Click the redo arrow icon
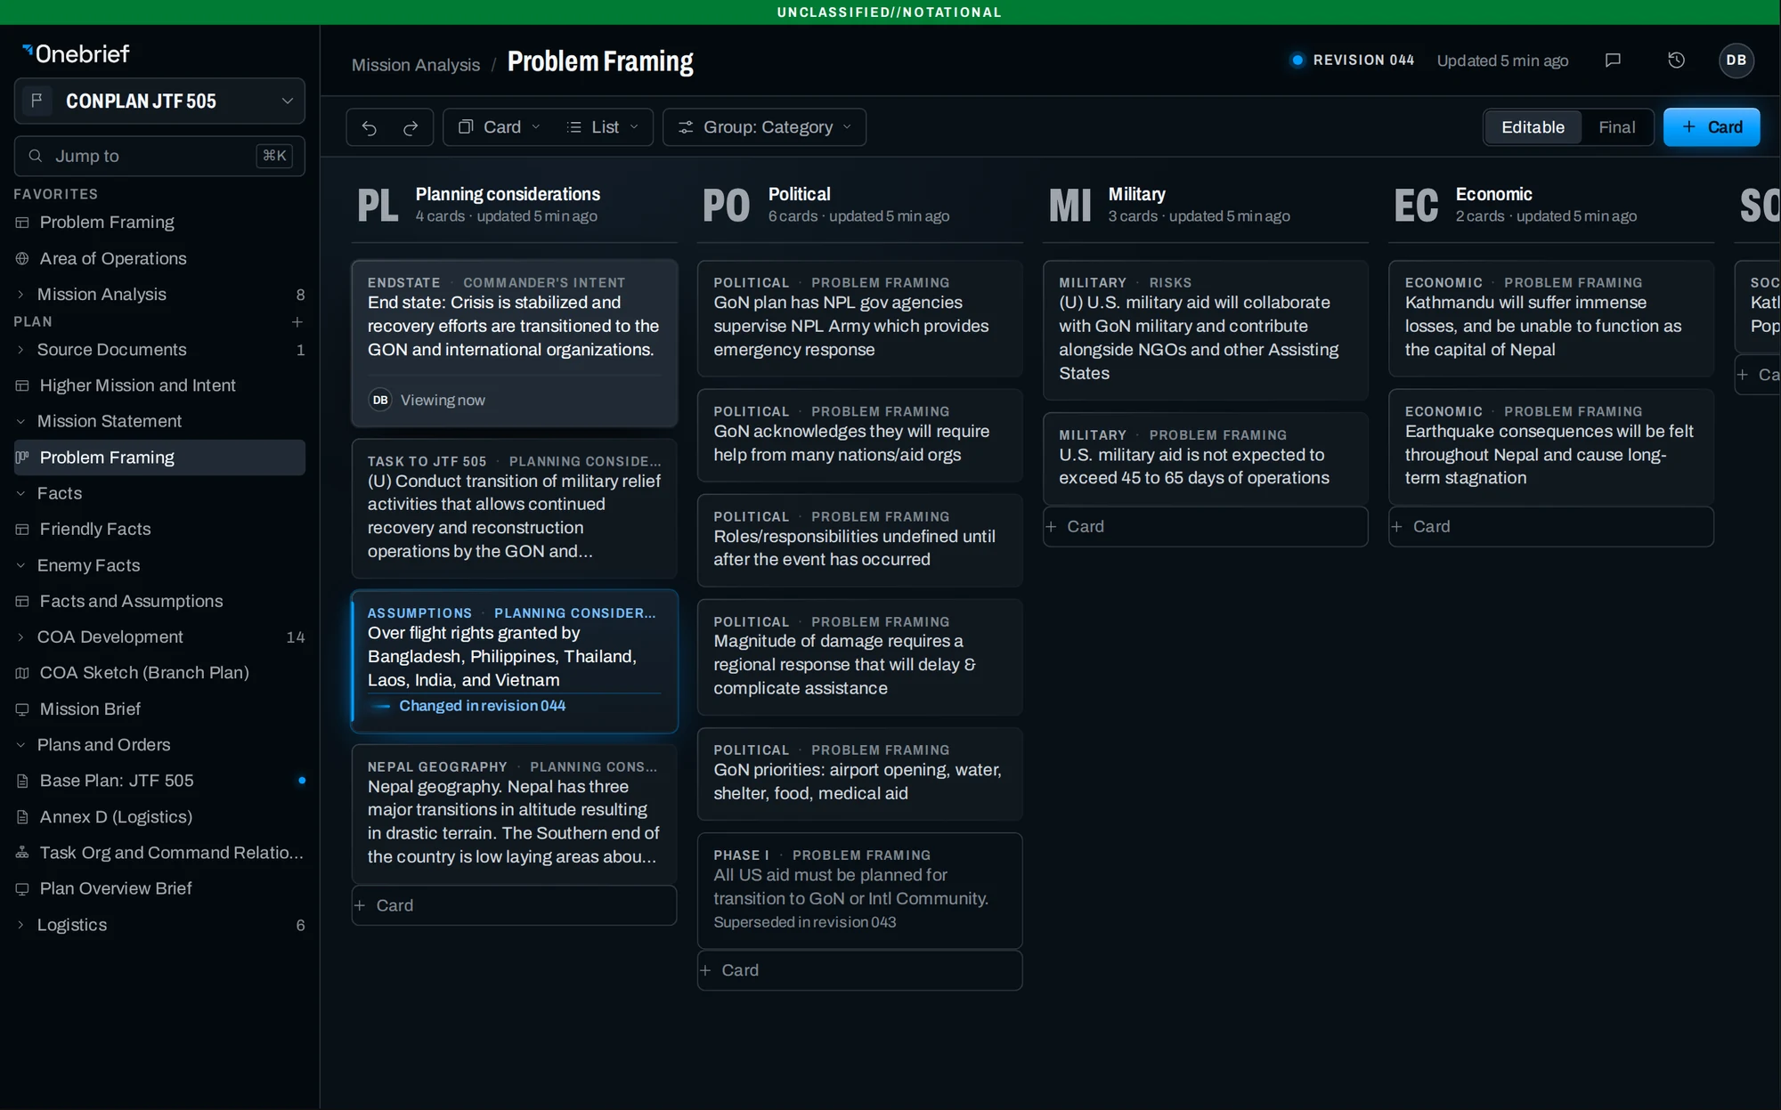The width and height of the screenshot is (1781, 1110). [x=411, y=127]
